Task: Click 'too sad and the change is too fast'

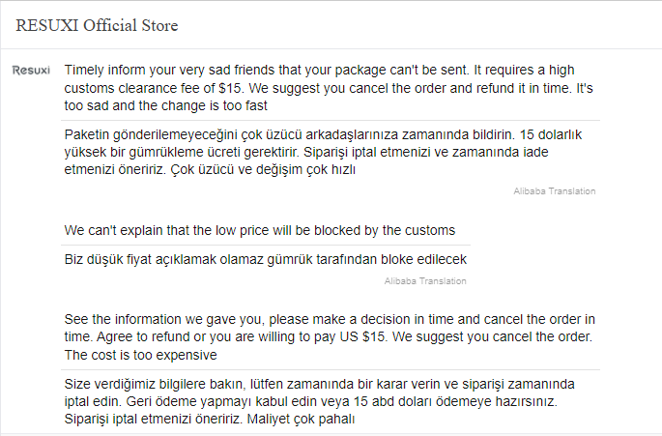Action: (x=166, y=105)
